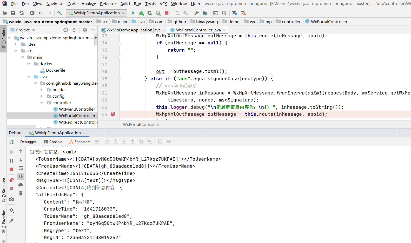Start debugging with the green bug icon

141,13
